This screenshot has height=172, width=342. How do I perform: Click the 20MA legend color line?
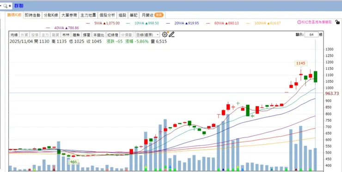[x=168, y=23]
